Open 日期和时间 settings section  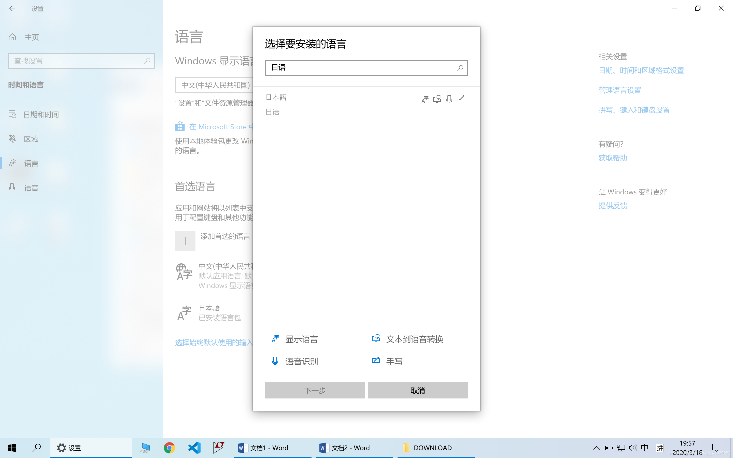(x=41, y=114)
